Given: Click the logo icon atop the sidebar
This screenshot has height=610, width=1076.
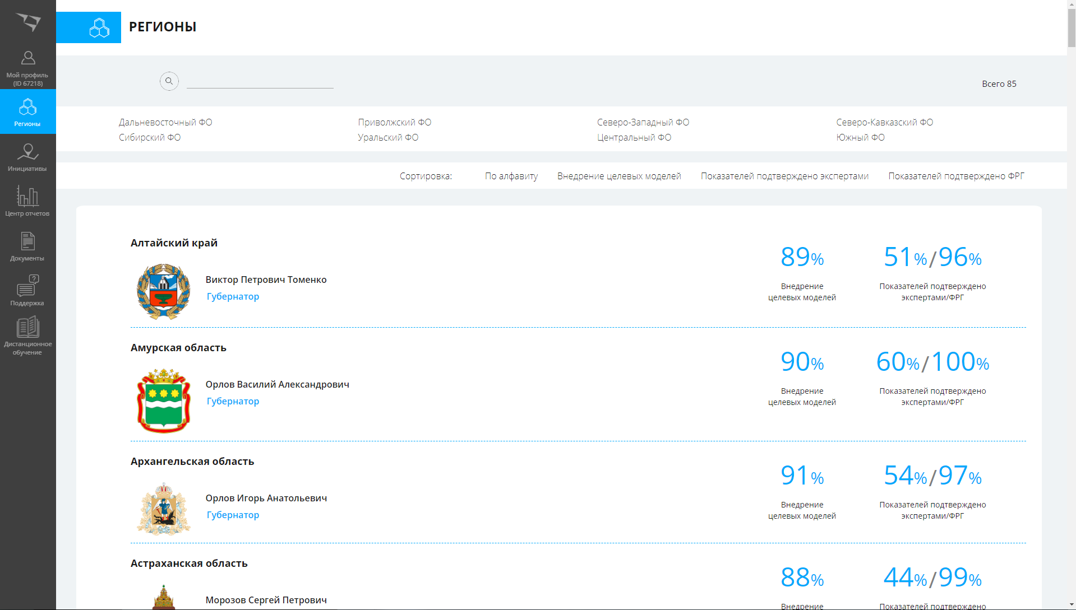Looking at the screenshot, I should pyautogui.click(x=28, y=22).
